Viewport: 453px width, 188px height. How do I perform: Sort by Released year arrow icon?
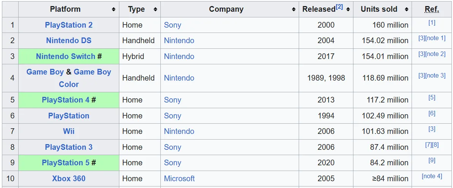[x=348, y=9]
